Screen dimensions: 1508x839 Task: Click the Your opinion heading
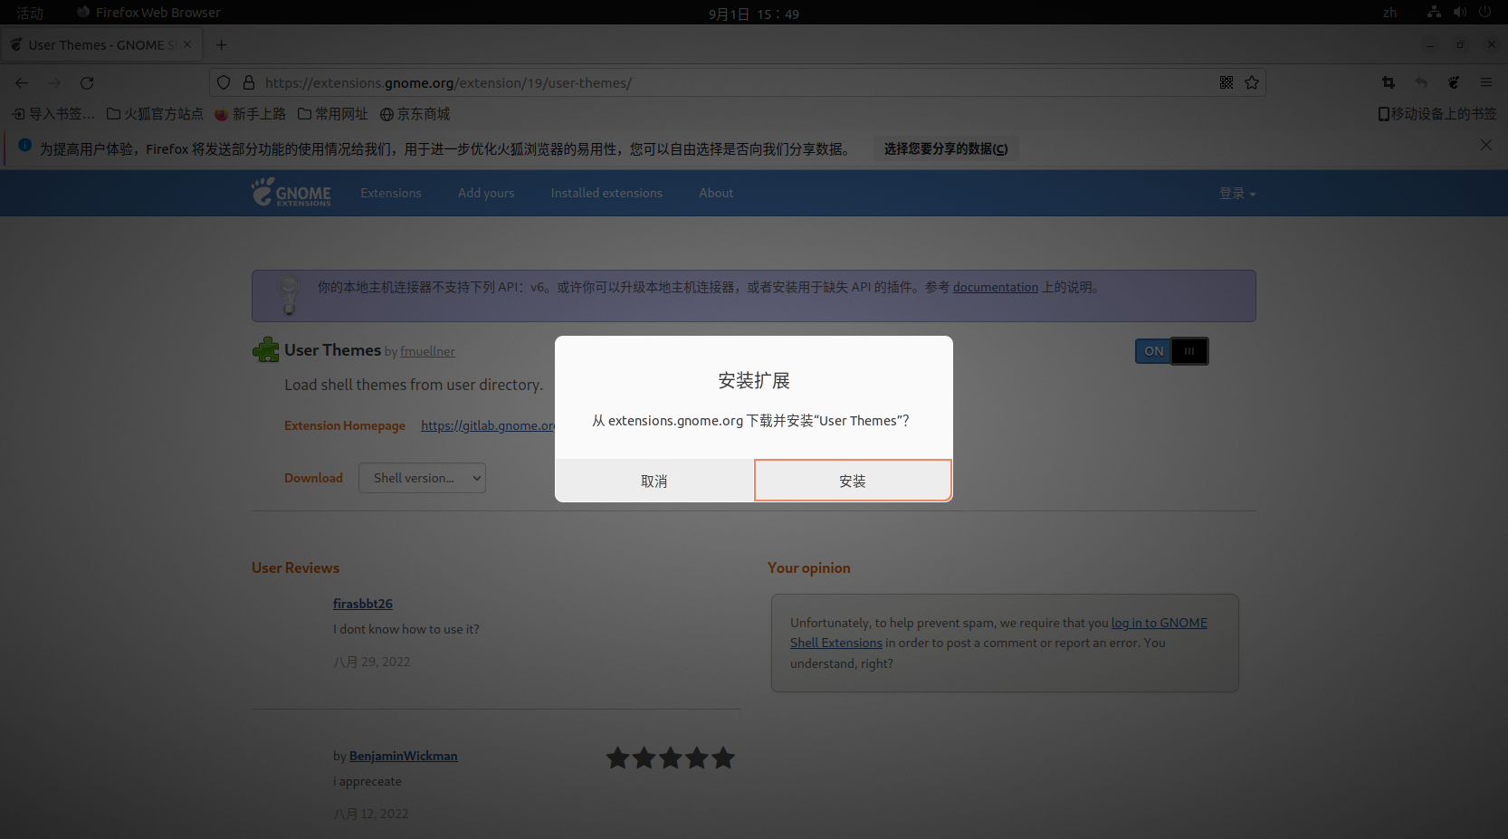[809, 567]
